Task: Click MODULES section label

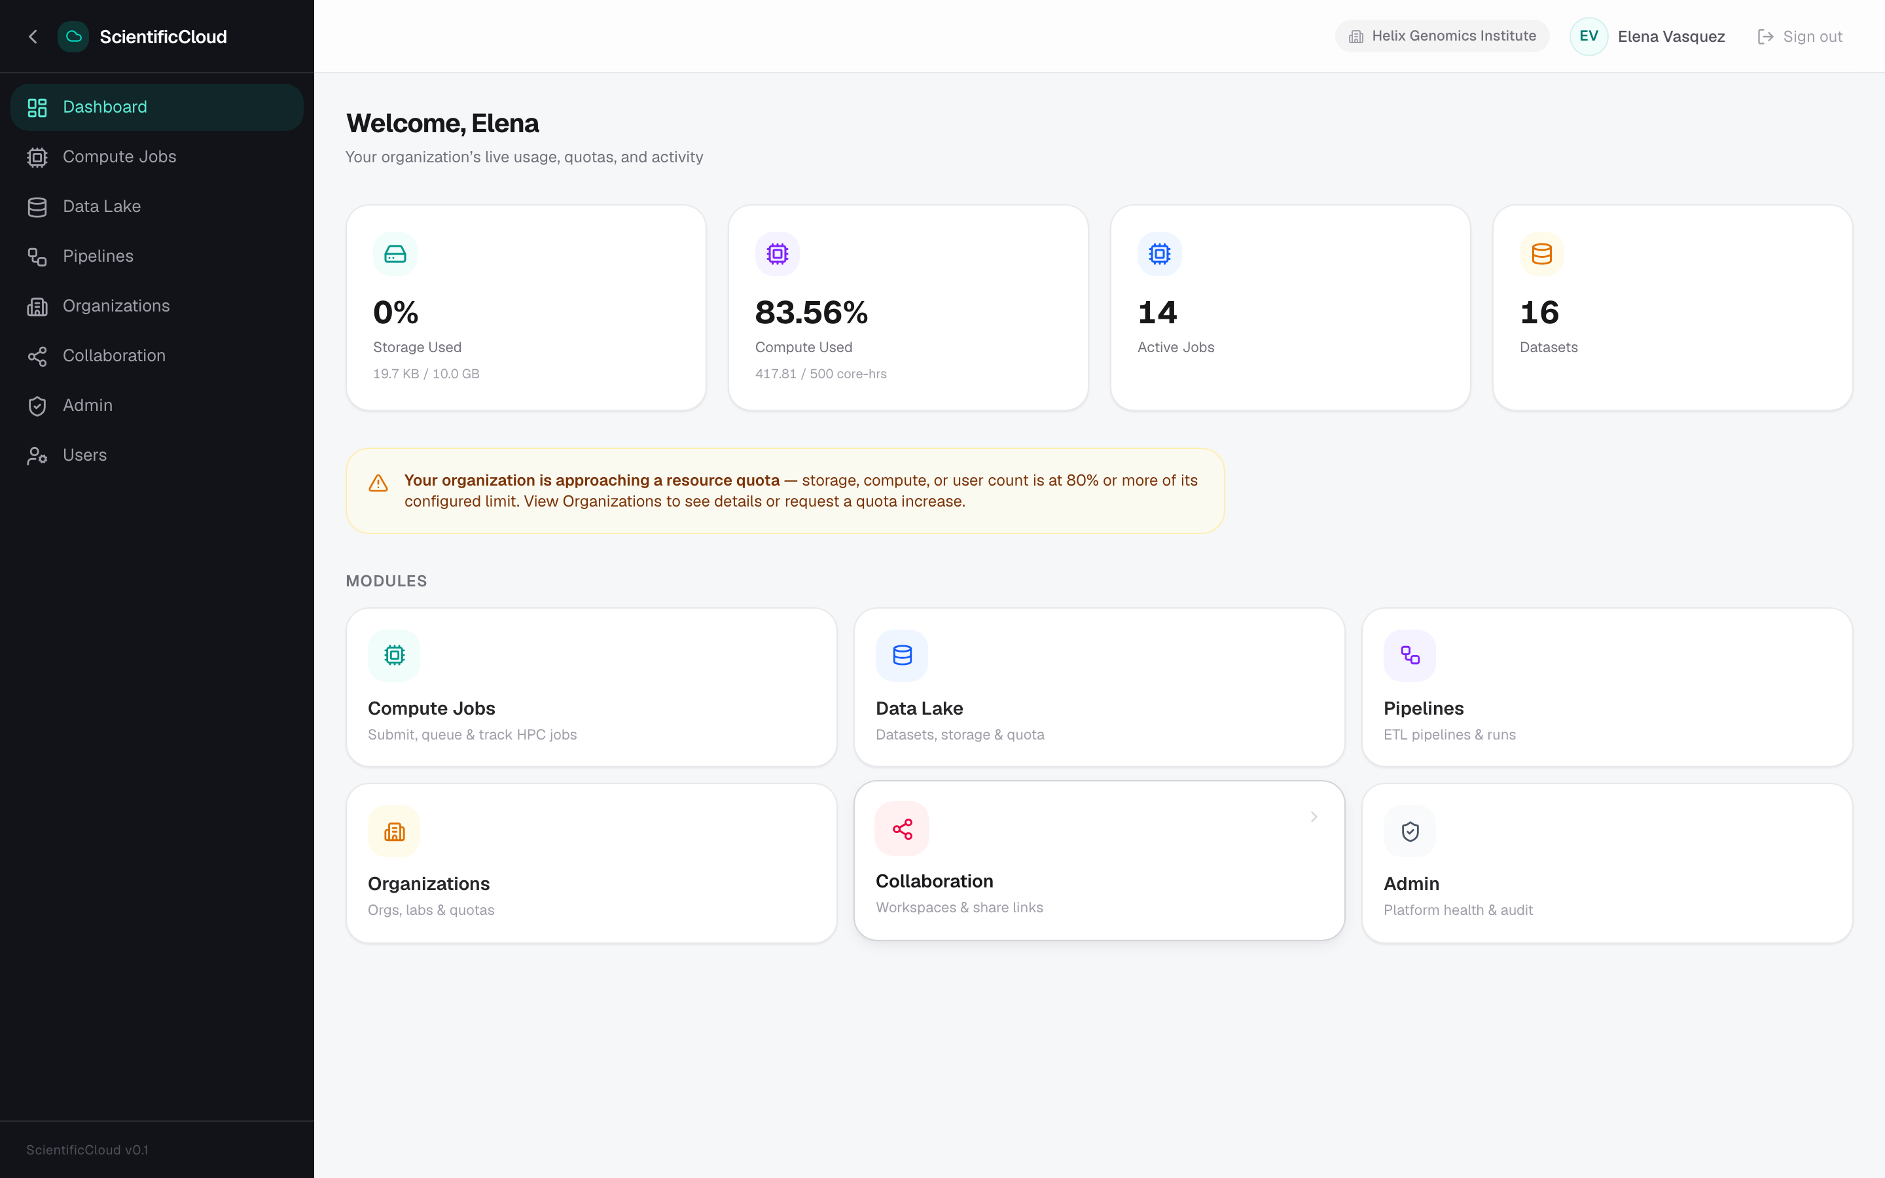Action: pos(386,581)
